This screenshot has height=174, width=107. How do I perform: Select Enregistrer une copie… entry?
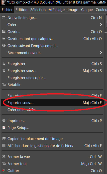point(53,78)
